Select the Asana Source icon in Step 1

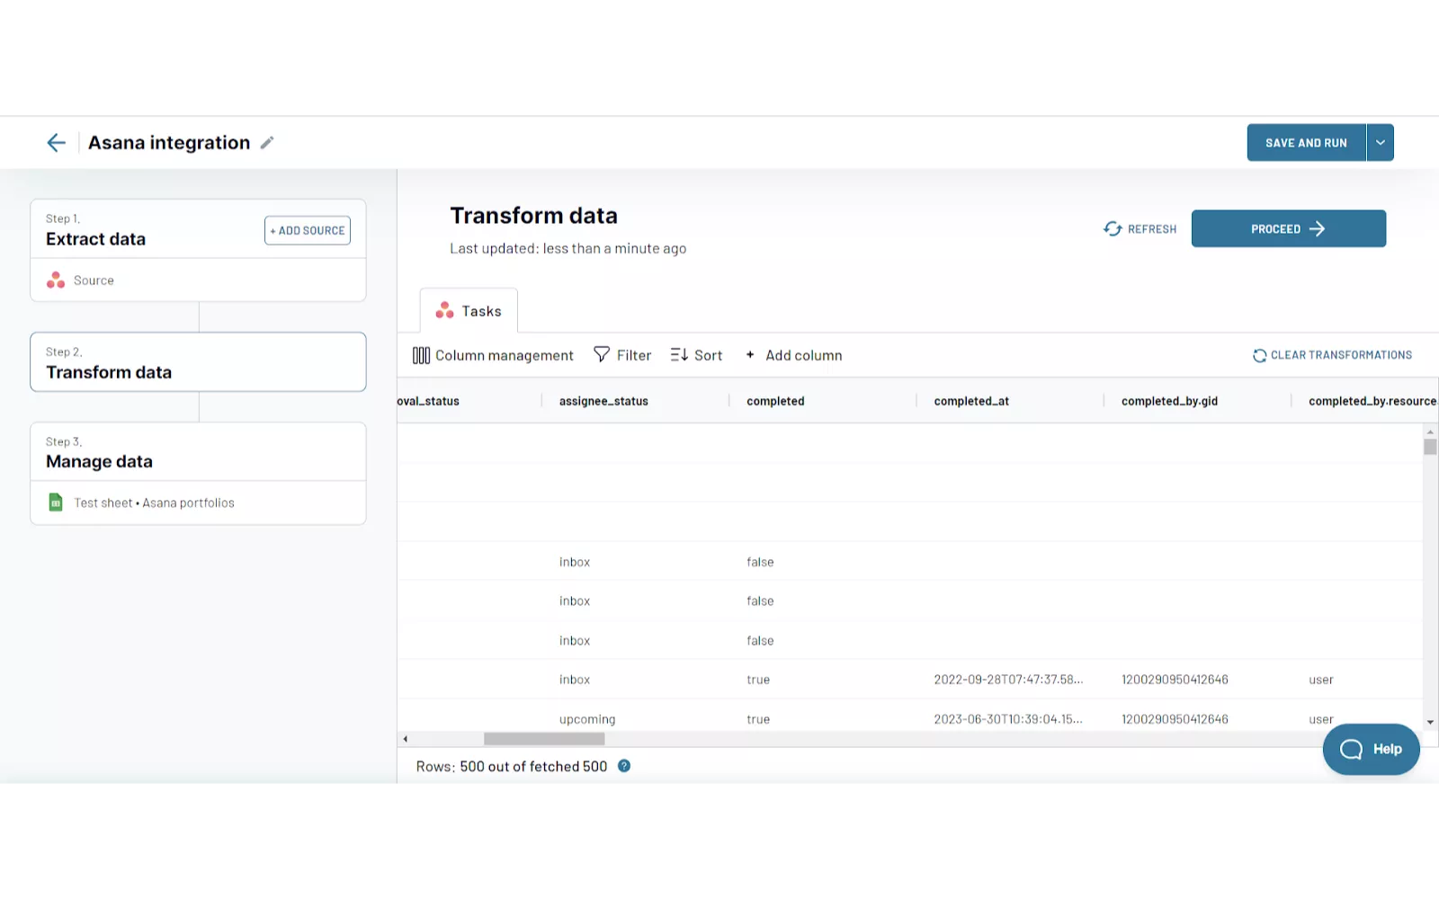(x=56, y=280)
